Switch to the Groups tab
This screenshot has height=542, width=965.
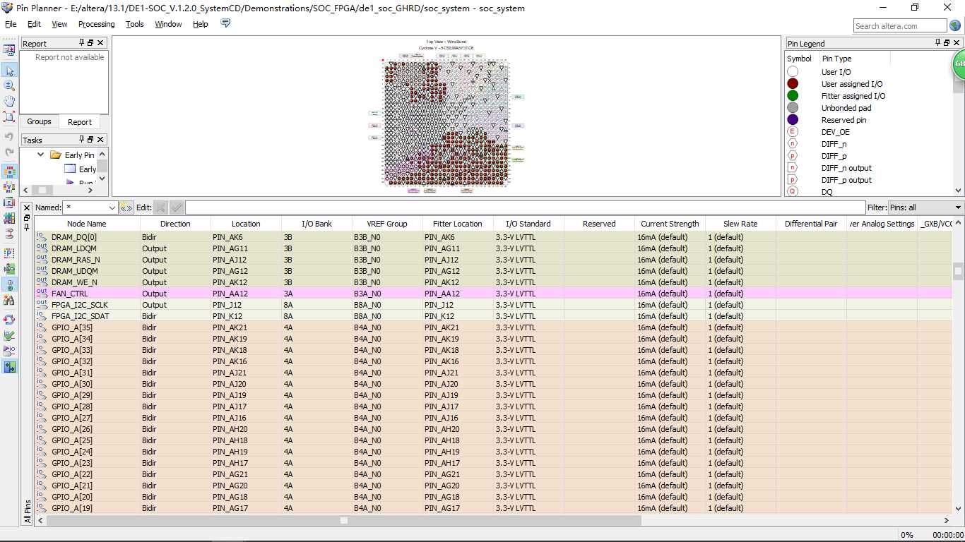click(x=39, y=121)
